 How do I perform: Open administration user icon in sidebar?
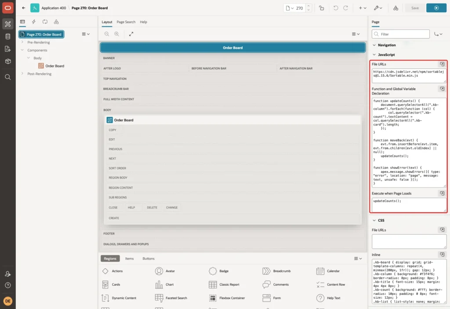click(x=8, y=274)
